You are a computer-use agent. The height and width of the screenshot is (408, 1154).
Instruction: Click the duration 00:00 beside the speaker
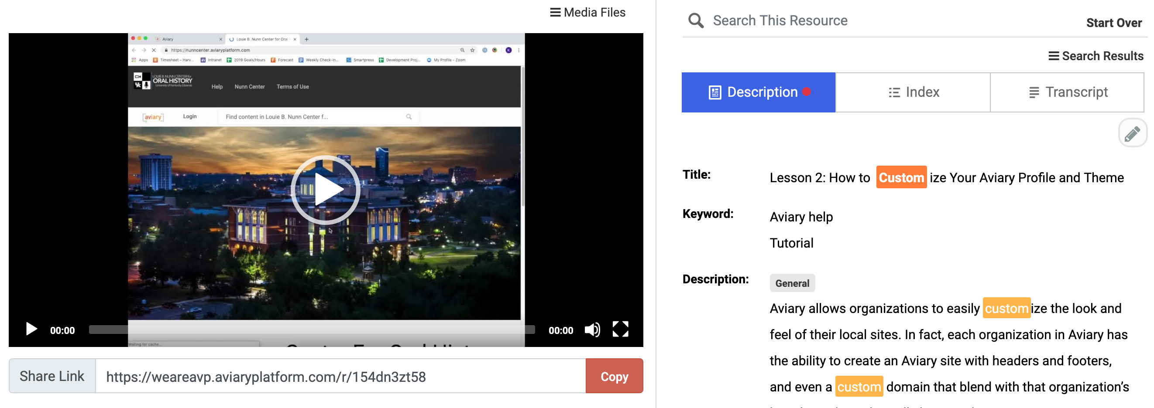click(560, 330)
